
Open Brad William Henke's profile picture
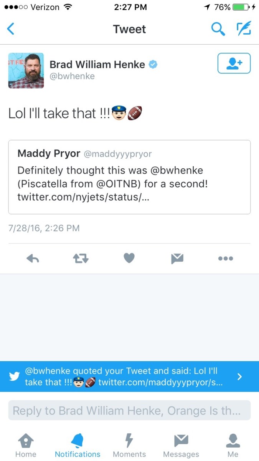pos(26,71)
